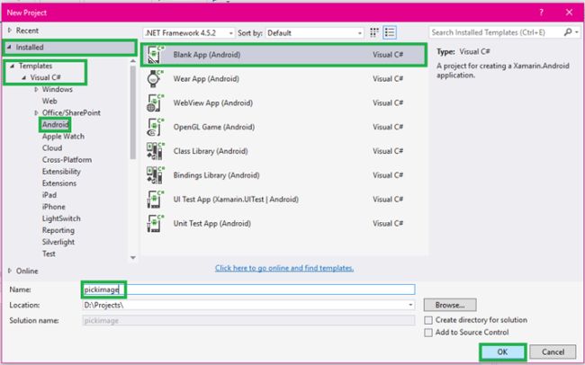Viewport: 585px width, 365px height.
Task: Select the Bindings Library (Android) template name
Action: coord(216,175)
